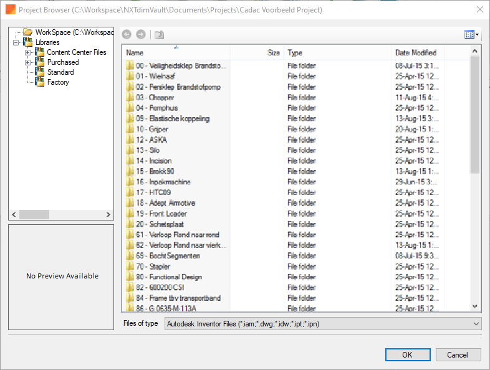Open Files of type dropdown
This screenshot has height=370, width=490.
click(476, 324)
